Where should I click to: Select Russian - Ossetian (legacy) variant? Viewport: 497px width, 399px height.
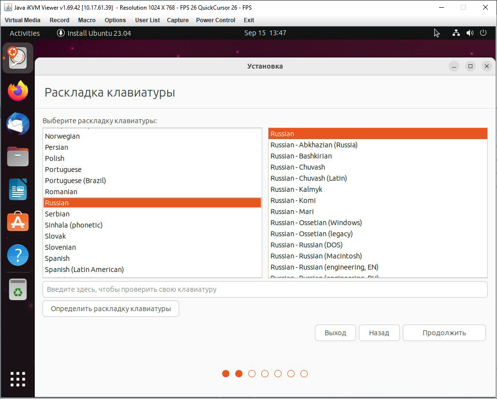pos(378,234)
